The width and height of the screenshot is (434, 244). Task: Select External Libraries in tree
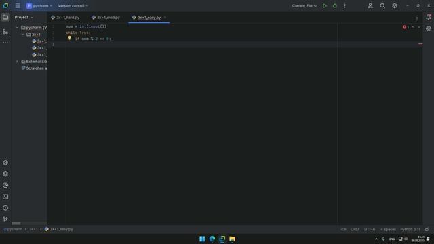[34, 62]
